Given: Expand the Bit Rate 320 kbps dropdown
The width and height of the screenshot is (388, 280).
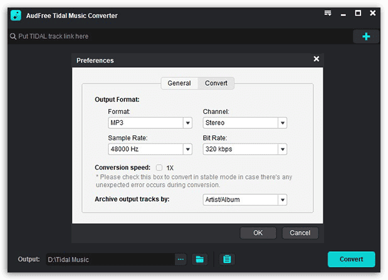Looking at the screenshot, I should click(282, 149).
